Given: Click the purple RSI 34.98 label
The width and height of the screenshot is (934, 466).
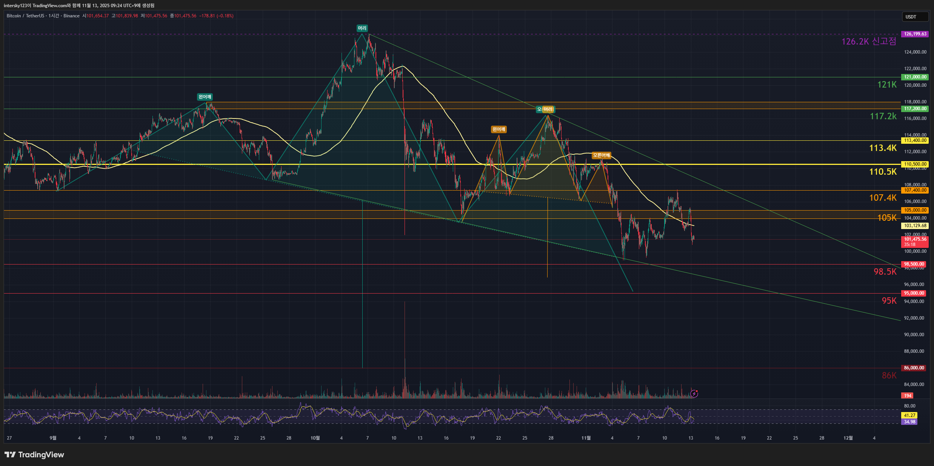Looking at the screenshot, I should point(909,422).
